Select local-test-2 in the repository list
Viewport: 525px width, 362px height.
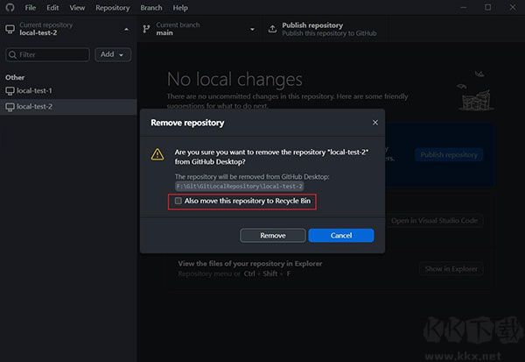(x=68, y=107)
